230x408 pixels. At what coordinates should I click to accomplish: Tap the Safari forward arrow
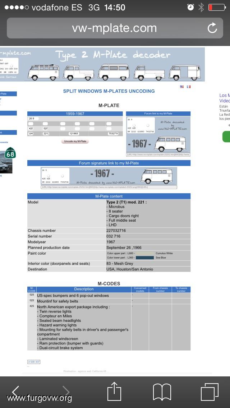(66, 391)
